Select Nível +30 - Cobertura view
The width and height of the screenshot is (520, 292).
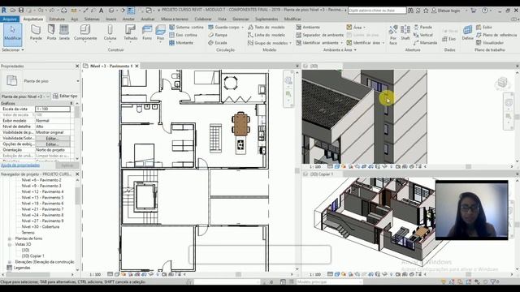[x=41, y=227]
